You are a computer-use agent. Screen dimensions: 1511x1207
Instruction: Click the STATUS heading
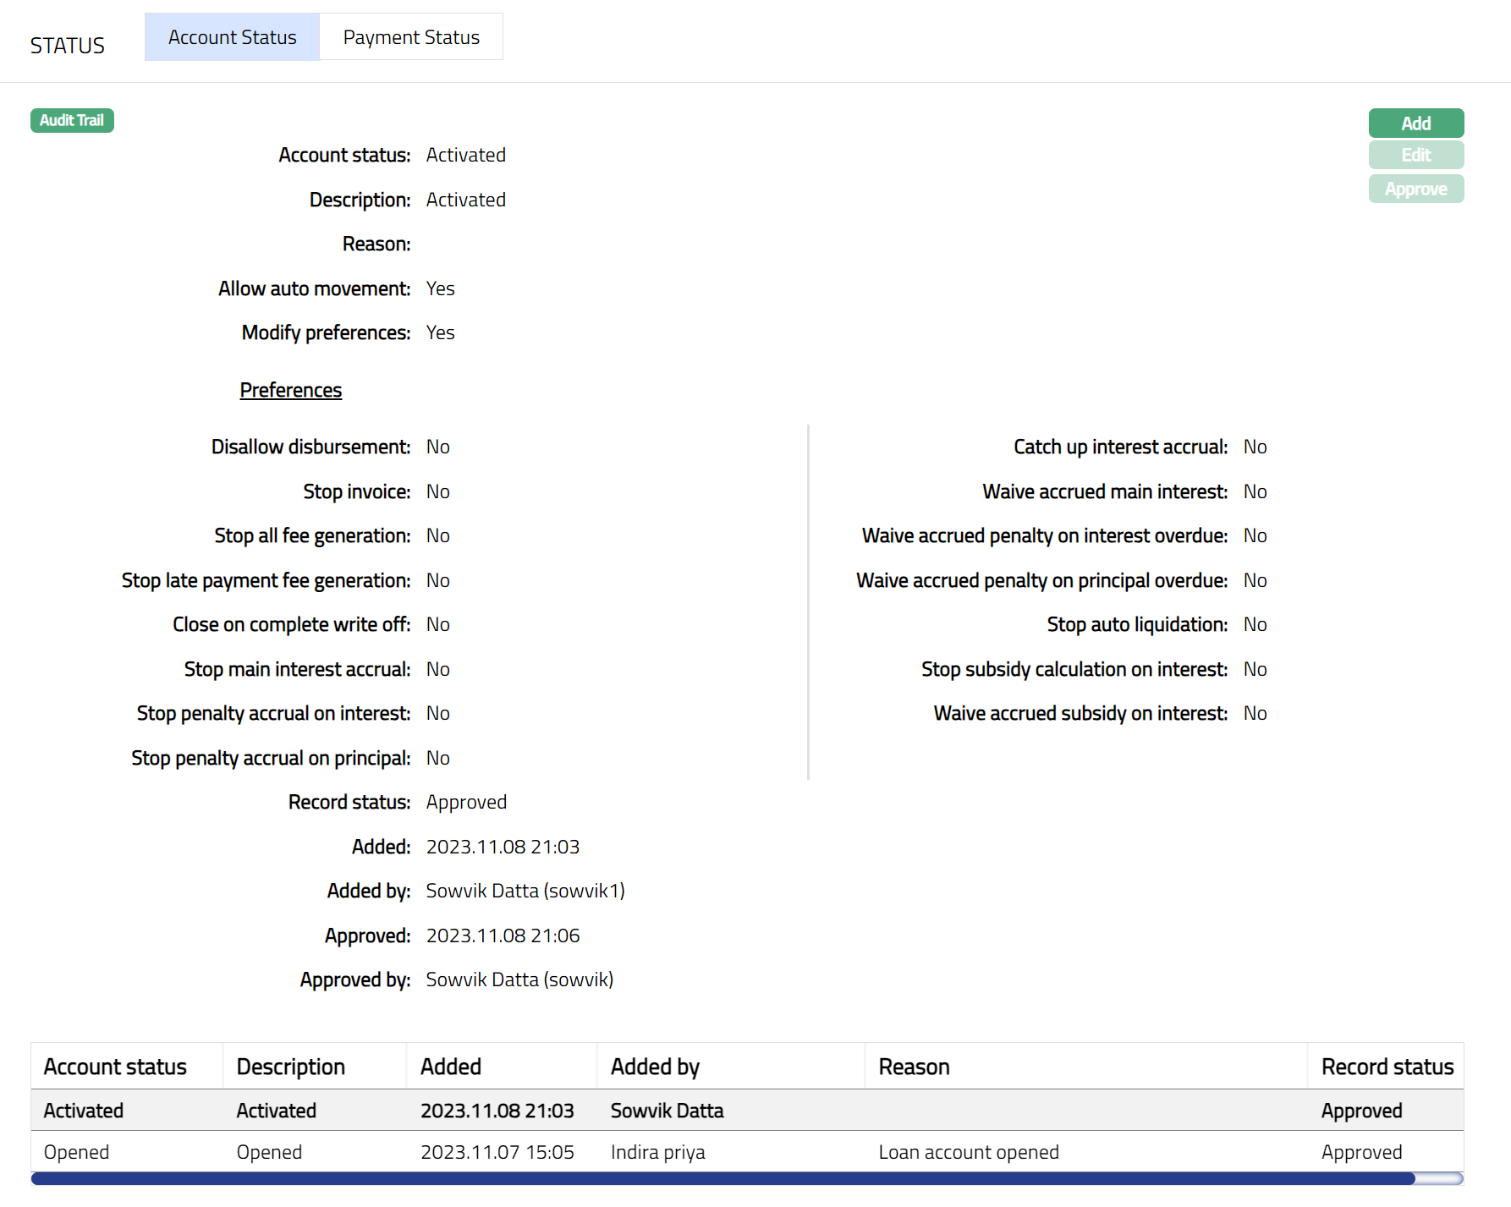pyautogui.click(x=68, y=46)
